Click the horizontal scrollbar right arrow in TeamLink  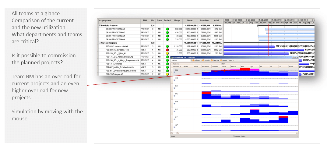pos(297,133)
